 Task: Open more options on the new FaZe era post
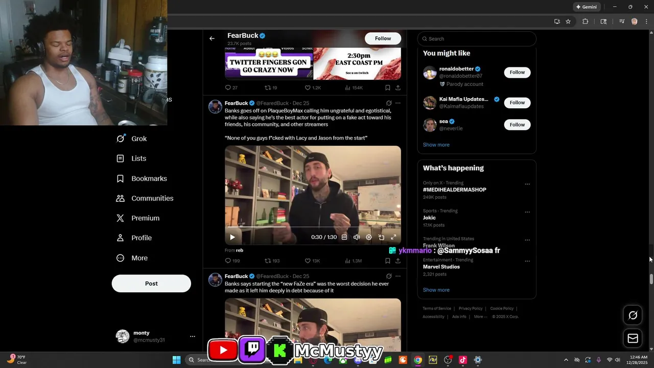click(x=398, y=276)
